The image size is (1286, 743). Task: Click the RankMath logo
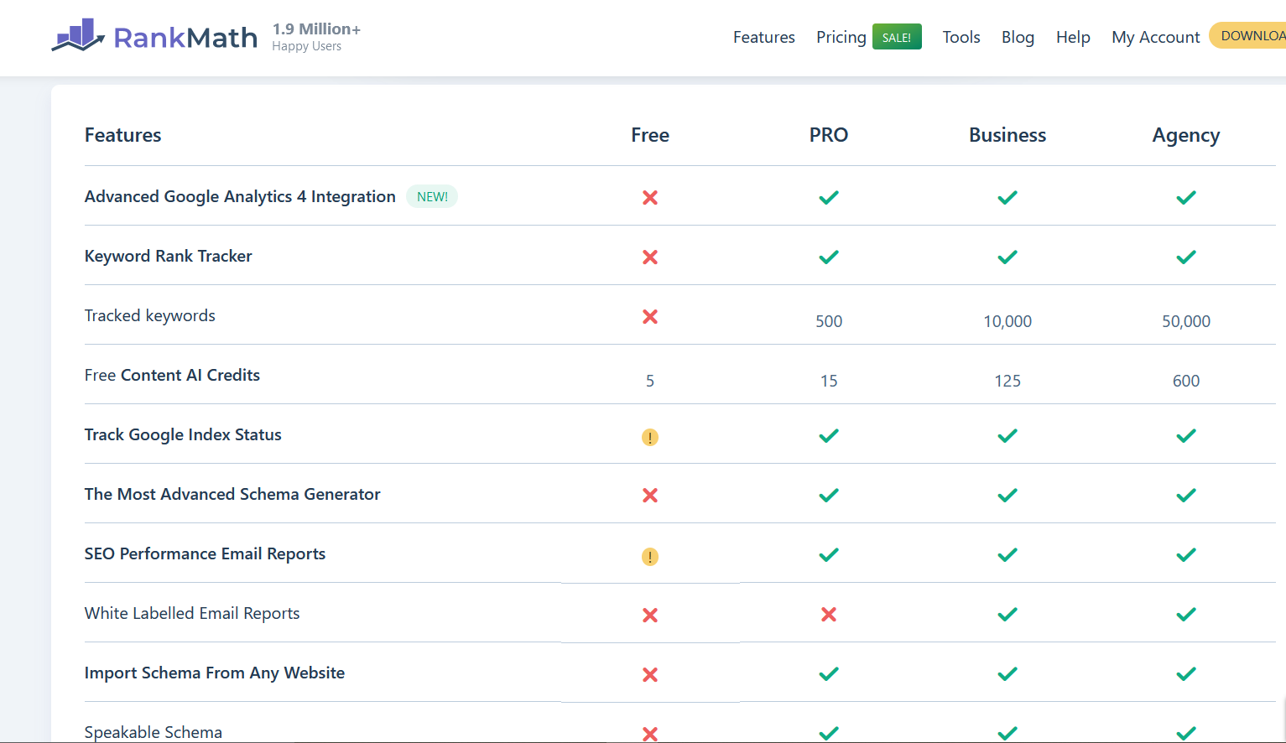[154, 36]
